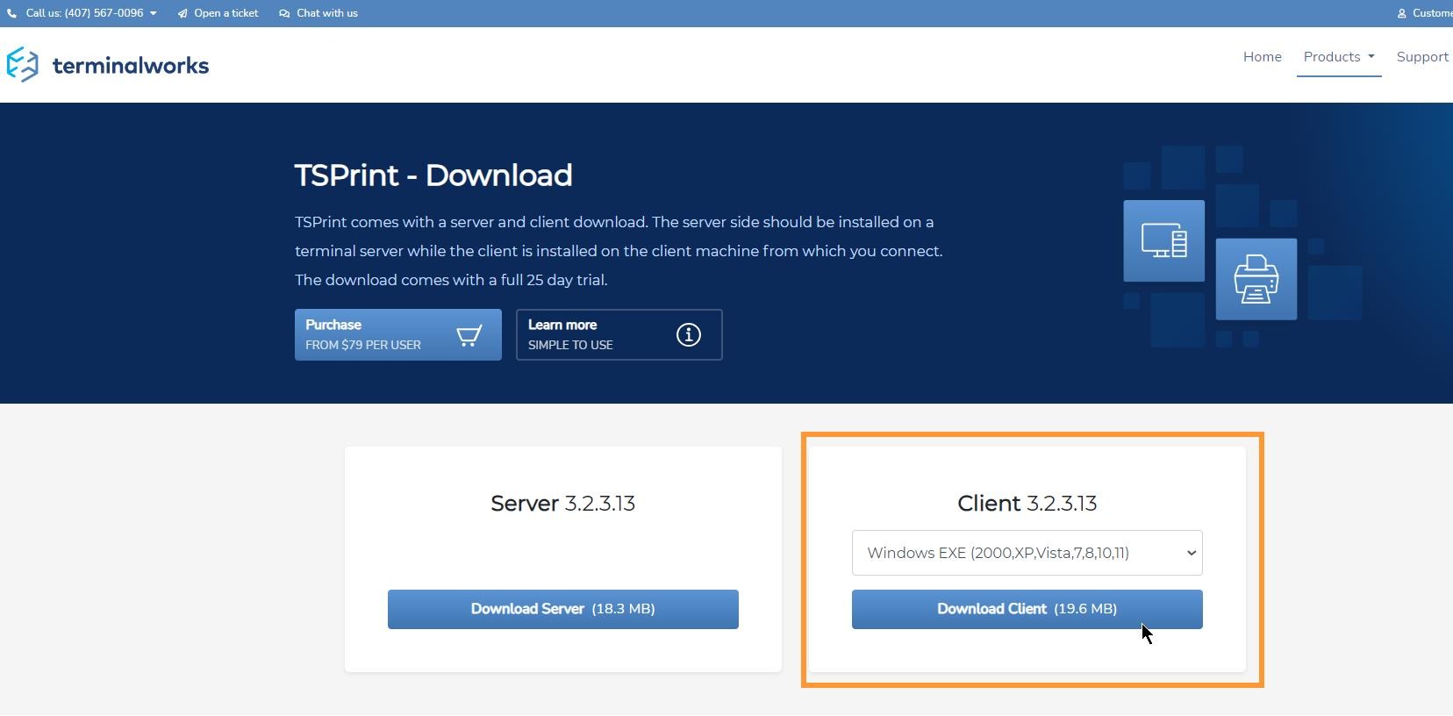Click the customer user icon
Viewport: 1453px width, 716px height.
coord(1402,13)
